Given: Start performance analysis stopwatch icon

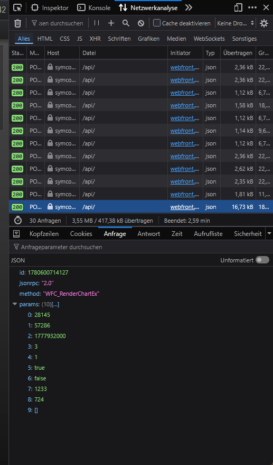Looking at the screenshot, I should point(18,221).
